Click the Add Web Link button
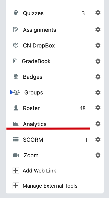109x198 pixels. 34,171
